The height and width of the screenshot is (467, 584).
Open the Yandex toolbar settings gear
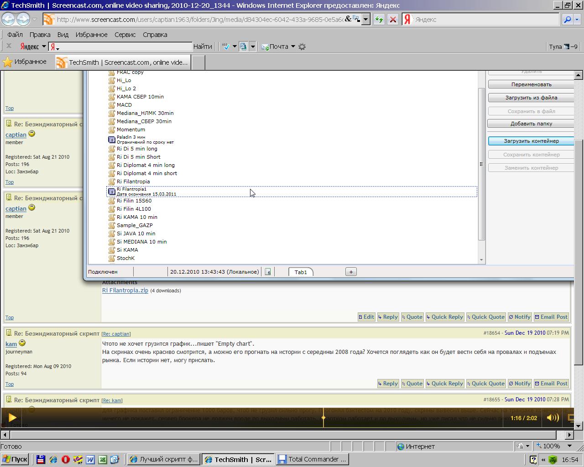302,47
